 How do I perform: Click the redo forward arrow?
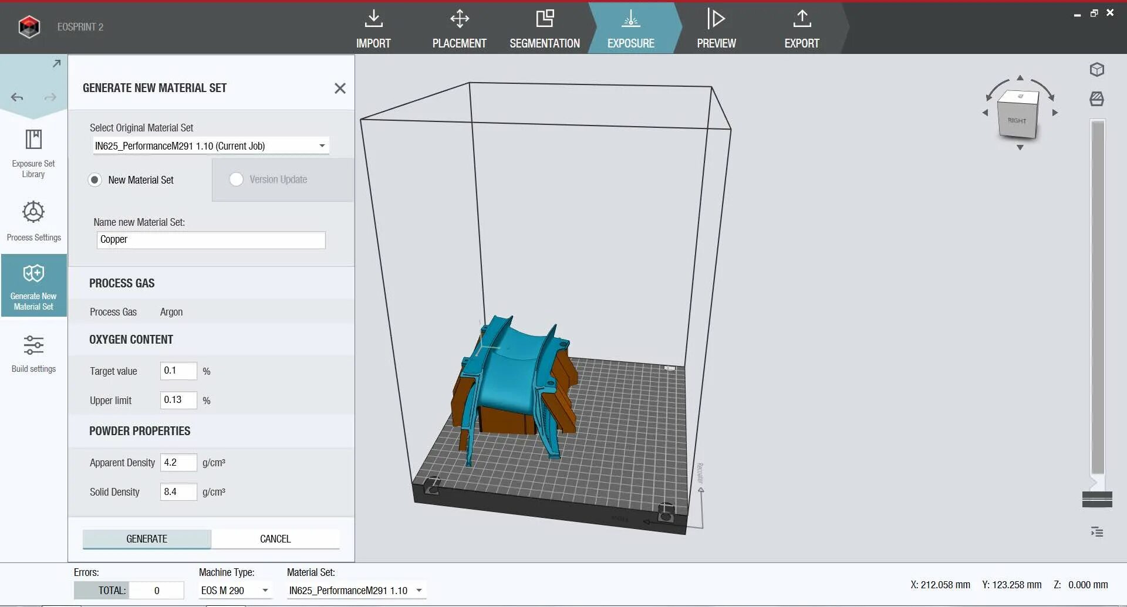tap(50, 97)
